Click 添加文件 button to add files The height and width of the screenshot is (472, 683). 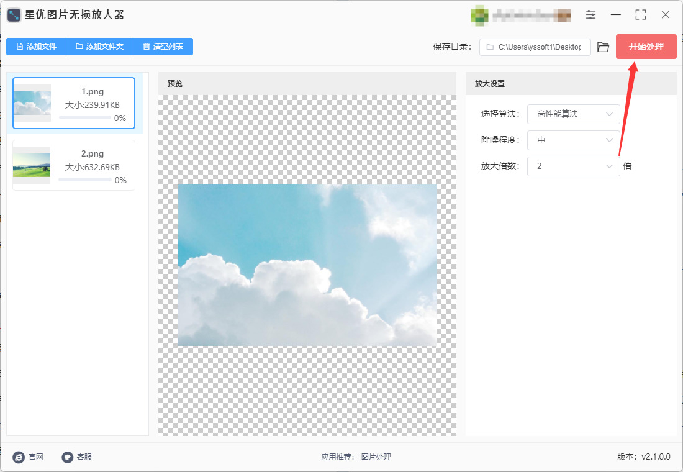[x=36, y=47]
